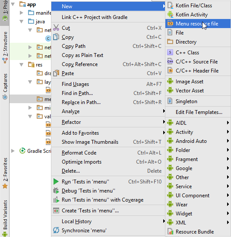Viewport: 231px width, 237px height.
Task: Click the Copy icon in context menu
Action: (56, 37)
